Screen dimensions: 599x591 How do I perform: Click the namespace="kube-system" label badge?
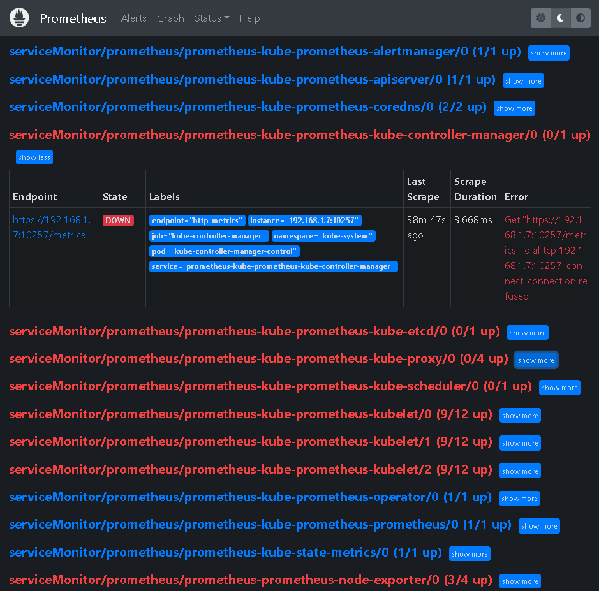pyautogui.click(x=323, y=236)
